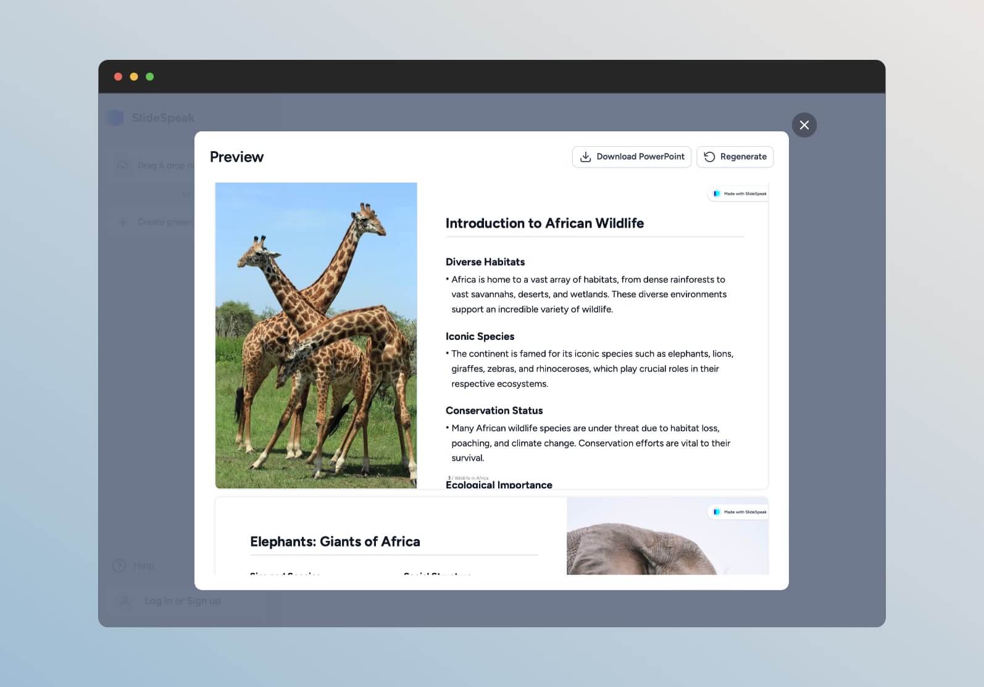Close the preview modal with the X button
Screen dimensions: 984x687
pos(804,125)
